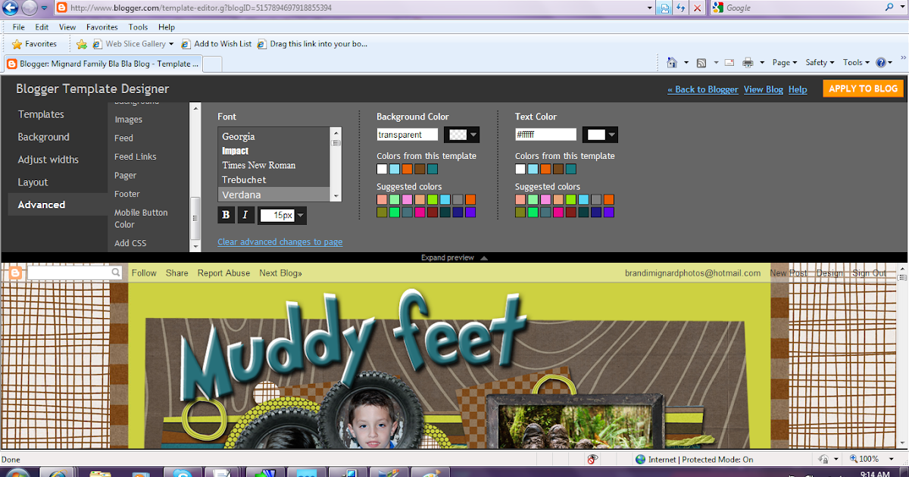This screenshot has width=909, height=477.
Task: Open the Safety dropdown menu
Action: (820, 63)
